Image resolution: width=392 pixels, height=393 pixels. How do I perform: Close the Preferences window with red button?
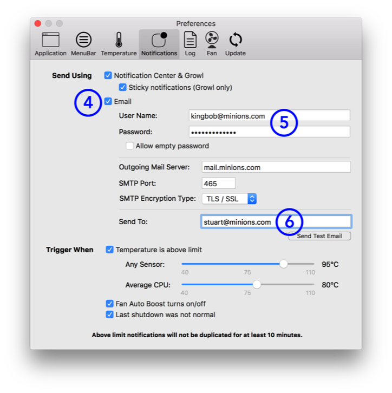pyautogui.click(x=37, y=23)
